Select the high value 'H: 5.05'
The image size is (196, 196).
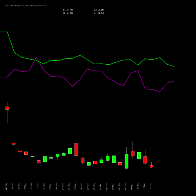pyautogui.click(x=99, y=10)
